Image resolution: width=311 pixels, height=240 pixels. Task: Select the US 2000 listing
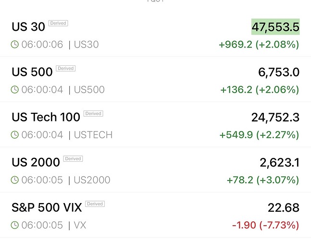pyautogui.click(x=156, y=169)
